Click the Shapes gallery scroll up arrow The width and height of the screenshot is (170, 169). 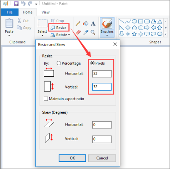coord(165,22)
